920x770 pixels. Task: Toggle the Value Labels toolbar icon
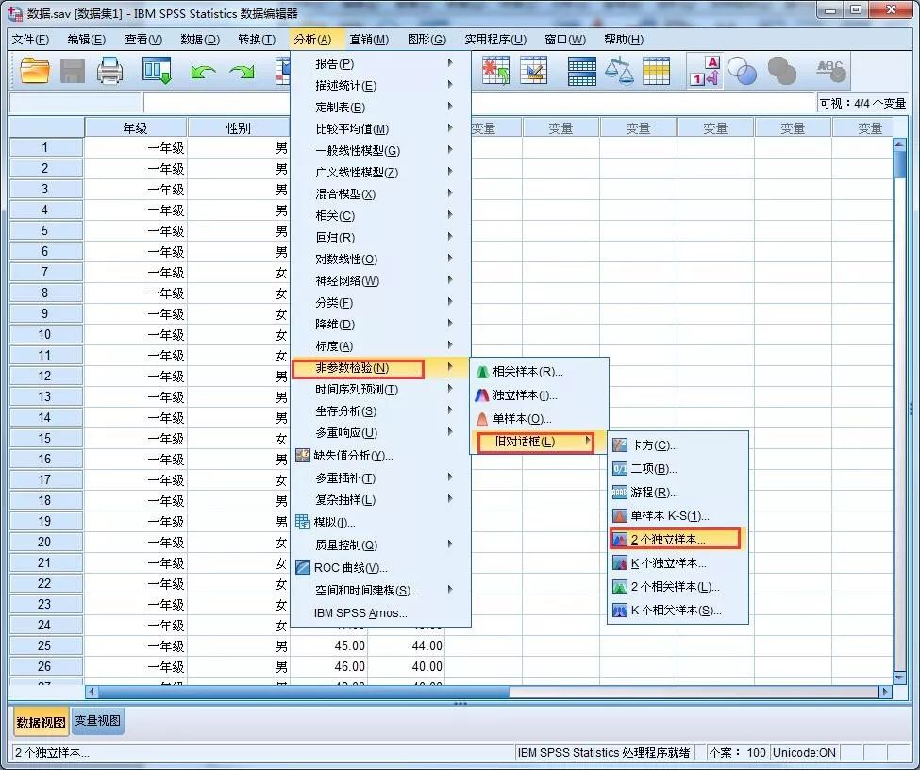pos(705,70)
